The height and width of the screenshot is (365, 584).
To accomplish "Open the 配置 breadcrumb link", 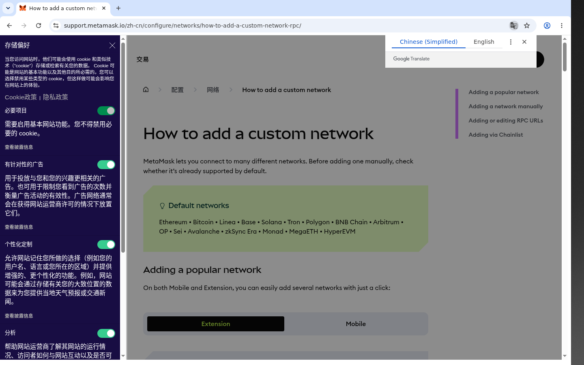I will tap(177, 90).
